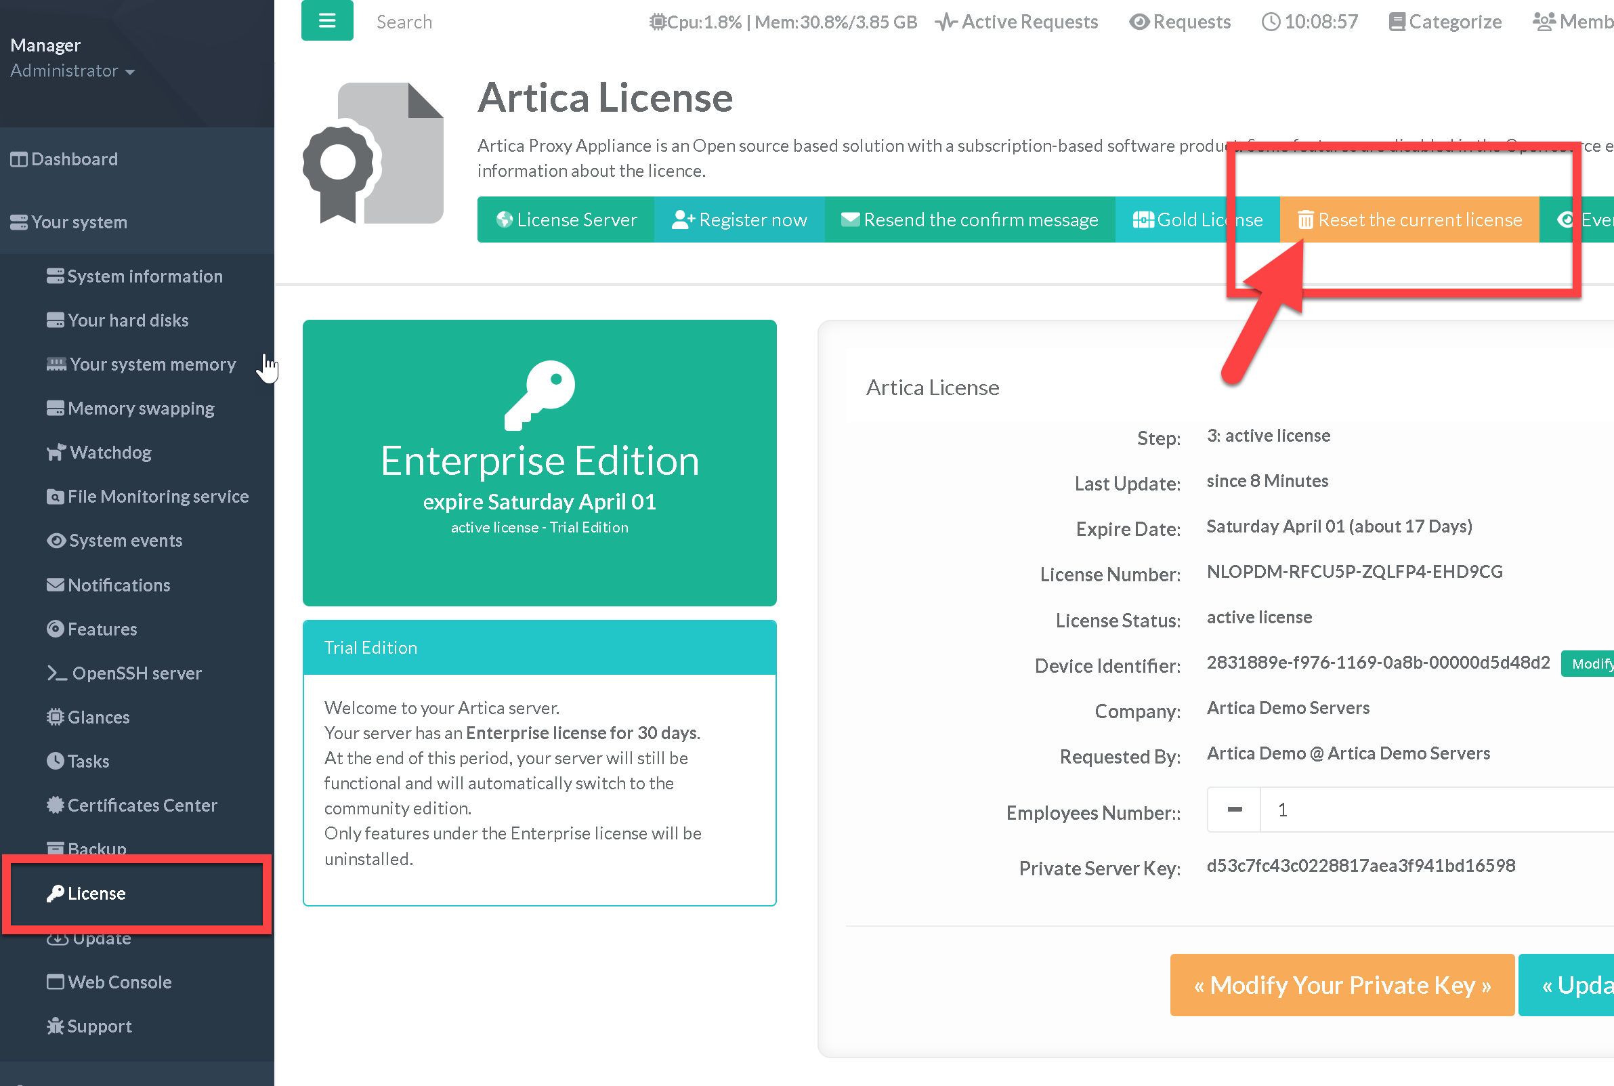The image size is (1614, 1086).
Task: Click the License Server button
Action: click(x=566, y=220)
